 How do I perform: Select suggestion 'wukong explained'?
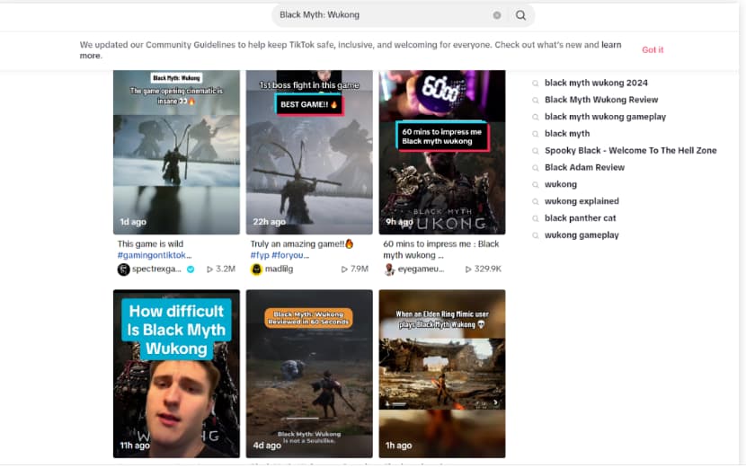582,201
